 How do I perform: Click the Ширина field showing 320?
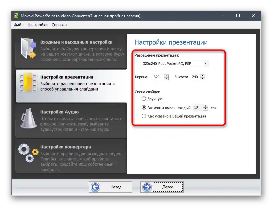(x=158, y=77)
